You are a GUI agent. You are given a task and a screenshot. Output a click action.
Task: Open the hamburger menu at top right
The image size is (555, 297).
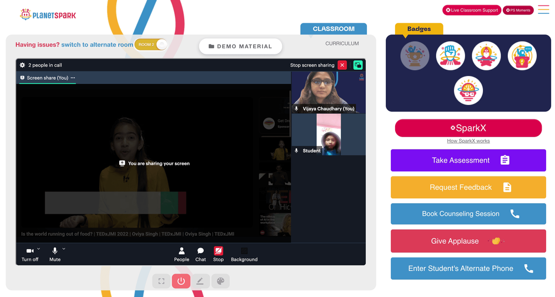pyautogui.click(x=543, y=9)
